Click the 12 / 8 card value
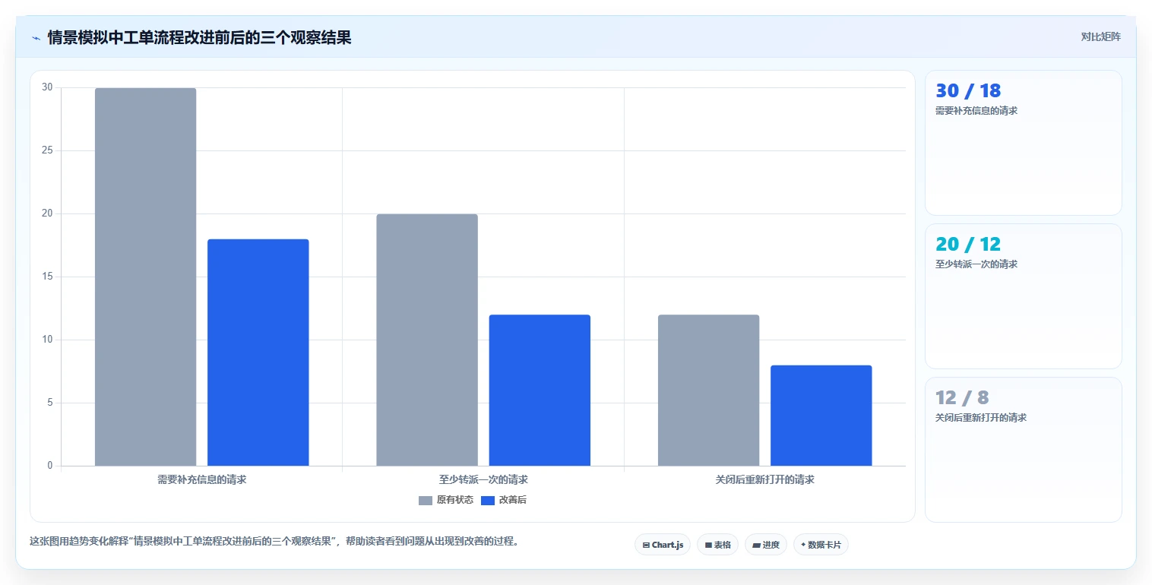The height and width of the screenshot is (585, 1152). (x=962, y=397)
